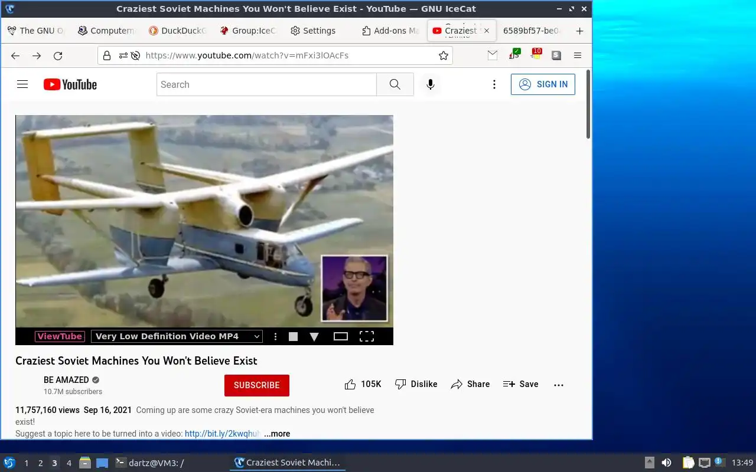The height and width of the screenshot is (472, 756).
Task: Switch to the Computerm tab
Action: pos(106,31)
